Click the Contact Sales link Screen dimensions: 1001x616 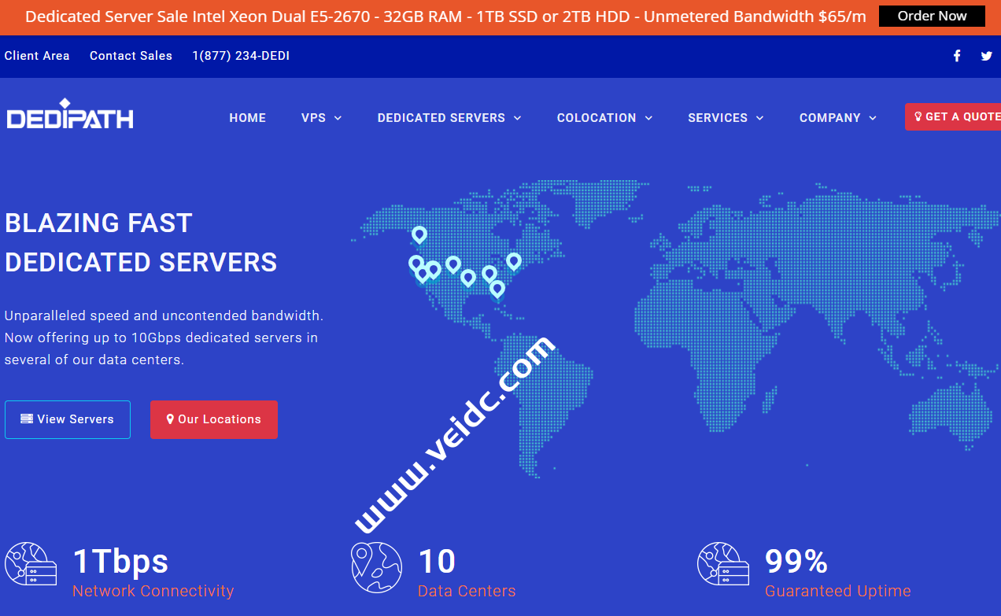tap(131, 56)
